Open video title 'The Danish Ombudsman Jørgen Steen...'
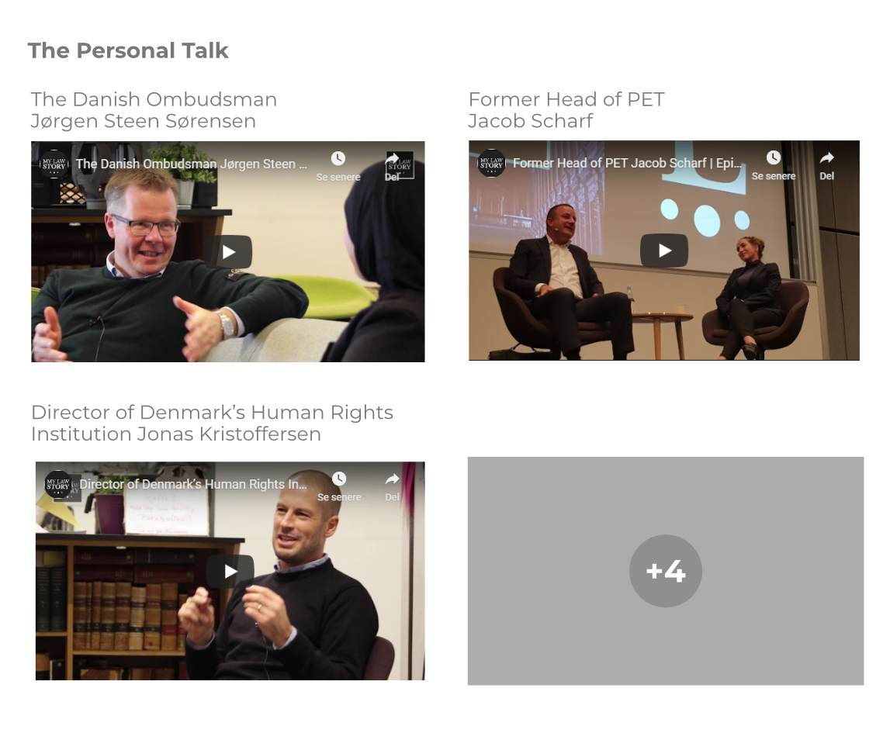 point(192,164)
